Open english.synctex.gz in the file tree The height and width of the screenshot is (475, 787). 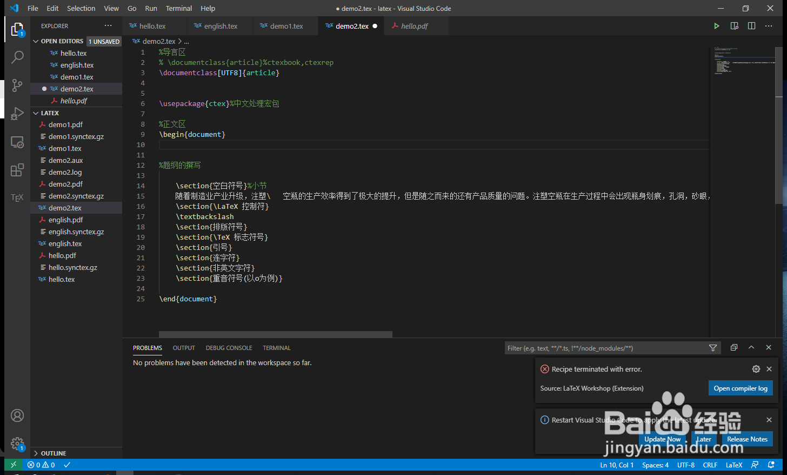click(x=76, y=232)
